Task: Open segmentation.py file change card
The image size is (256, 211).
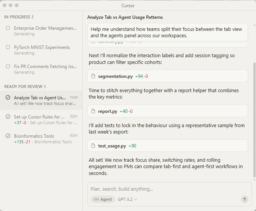Action: pyautogui.click(x=167, y=76)
